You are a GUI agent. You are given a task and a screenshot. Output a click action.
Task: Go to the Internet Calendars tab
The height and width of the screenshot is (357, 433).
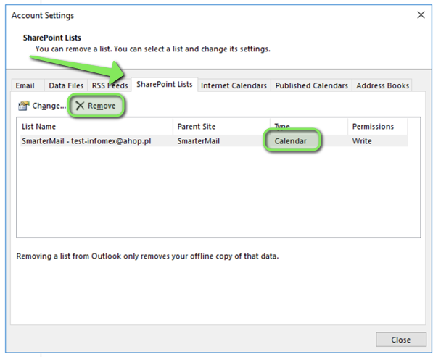234,85
